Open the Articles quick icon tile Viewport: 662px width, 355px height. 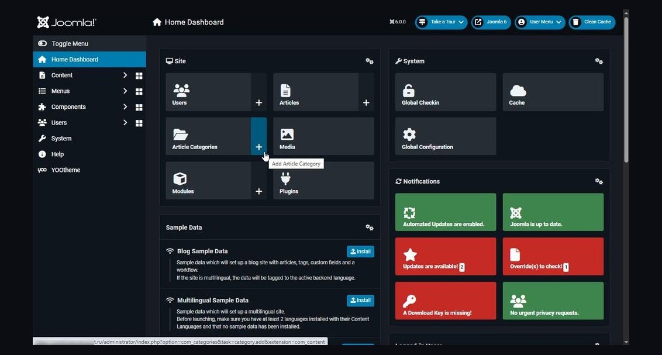coord(315,92)
